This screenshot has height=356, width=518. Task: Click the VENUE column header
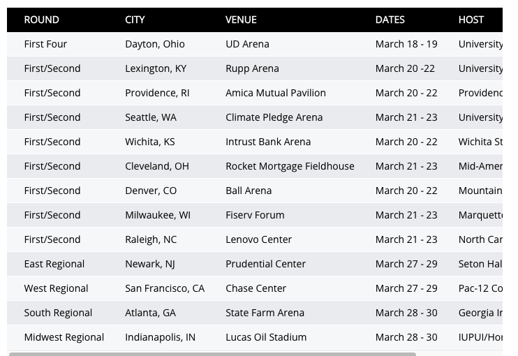tap(241, 20)
